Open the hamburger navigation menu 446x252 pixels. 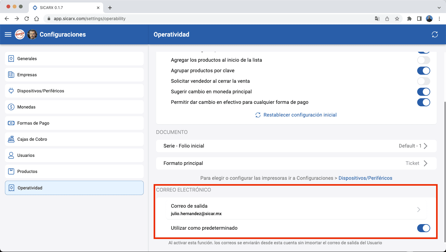coord(8,34)
